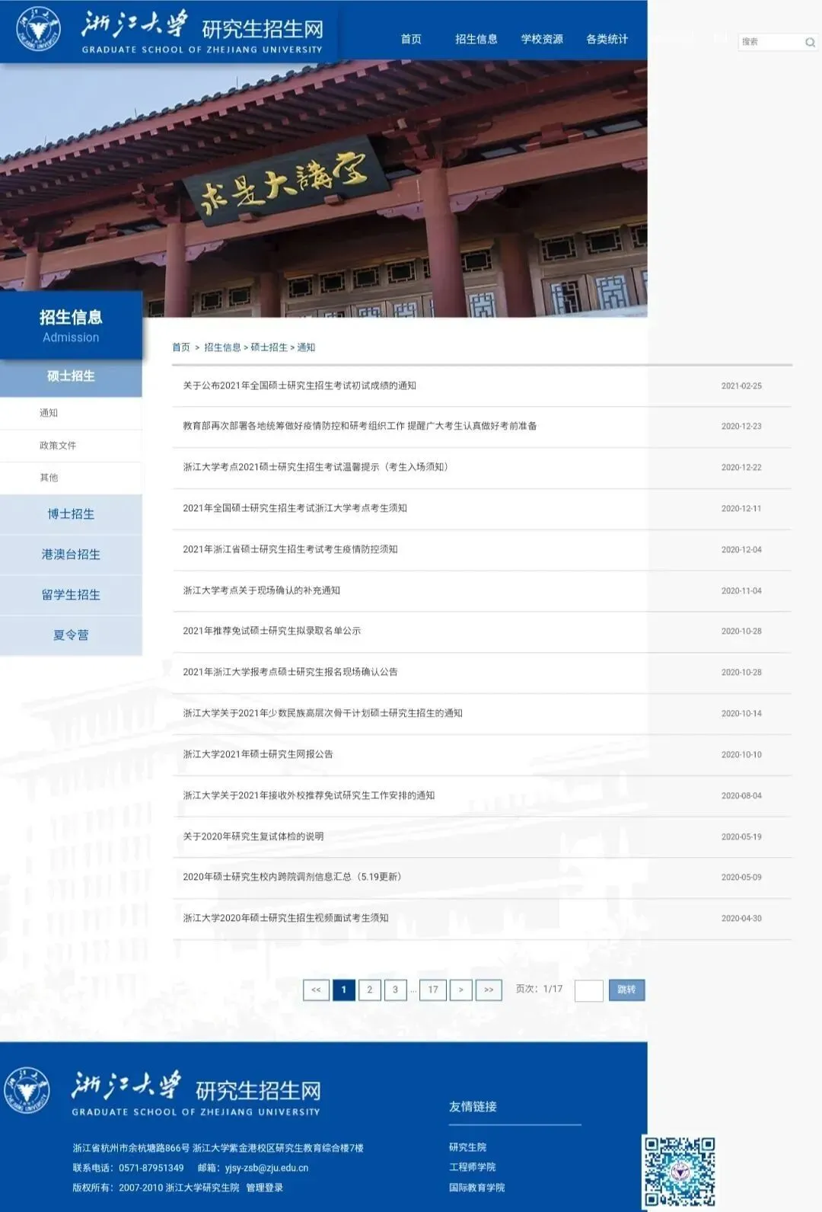
Task: Open 2020年硕士研究生校内跨院调剂信息汇总
Action: (x=292, y=877)
